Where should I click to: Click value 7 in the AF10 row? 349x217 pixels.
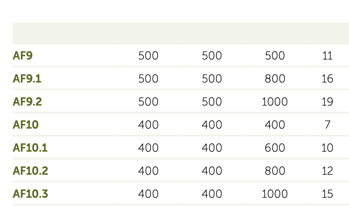[328, 125]
